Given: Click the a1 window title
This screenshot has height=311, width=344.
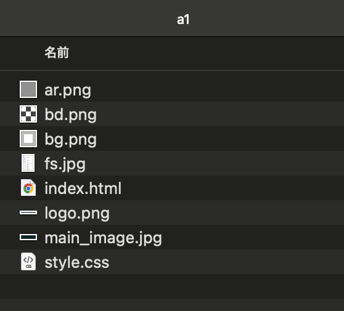Looking at the screenshot, I should (183, 20).
